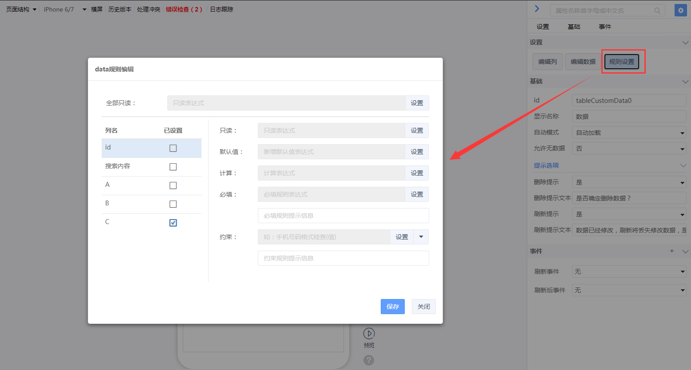Screen dimensions: 691x370
Task: Click the preview play icon
Action: pos(369,334)
